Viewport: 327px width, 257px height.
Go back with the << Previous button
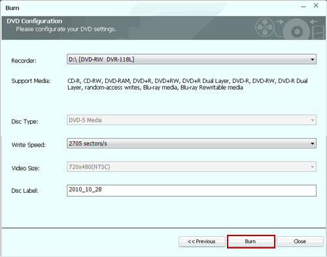pyautogui.click(x=202, y=241)
